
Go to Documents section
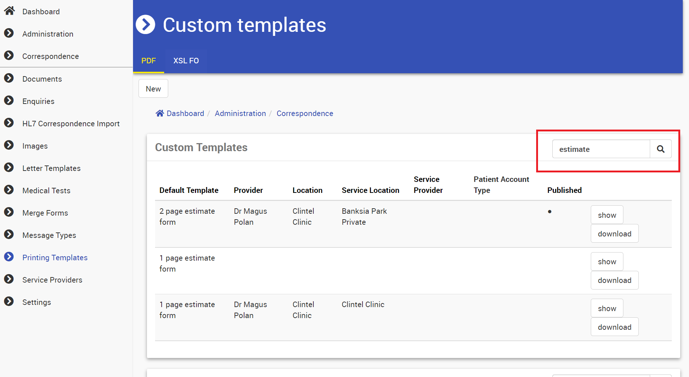[42, 79]
